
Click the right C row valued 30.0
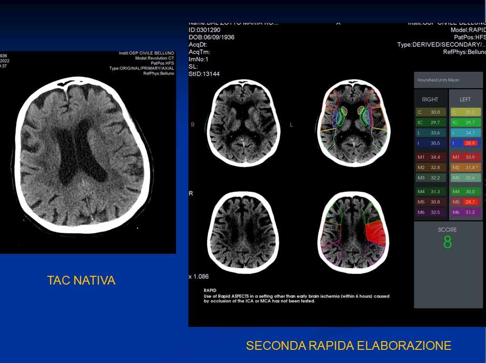coord(430,112)
